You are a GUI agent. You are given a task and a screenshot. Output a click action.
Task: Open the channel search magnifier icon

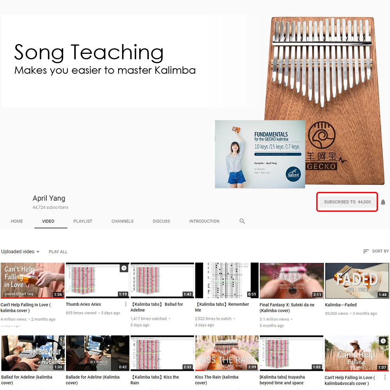click(x=242, y=221)
